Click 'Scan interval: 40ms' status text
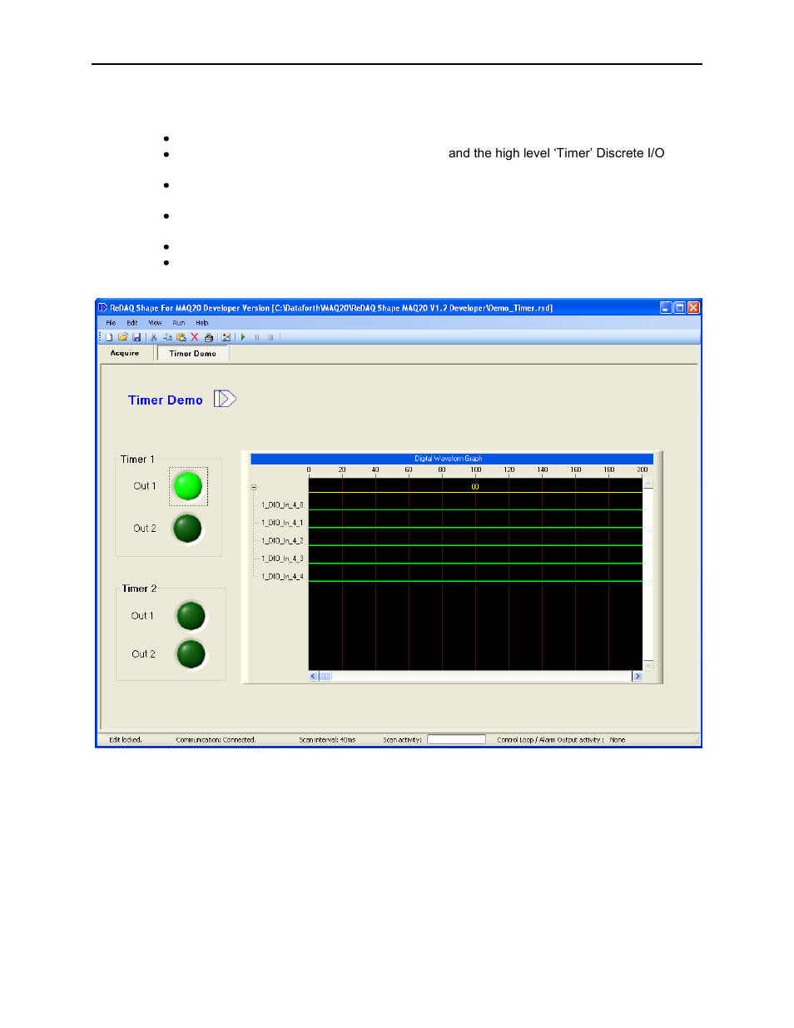 pyautogui.click(x=327, y=740)
